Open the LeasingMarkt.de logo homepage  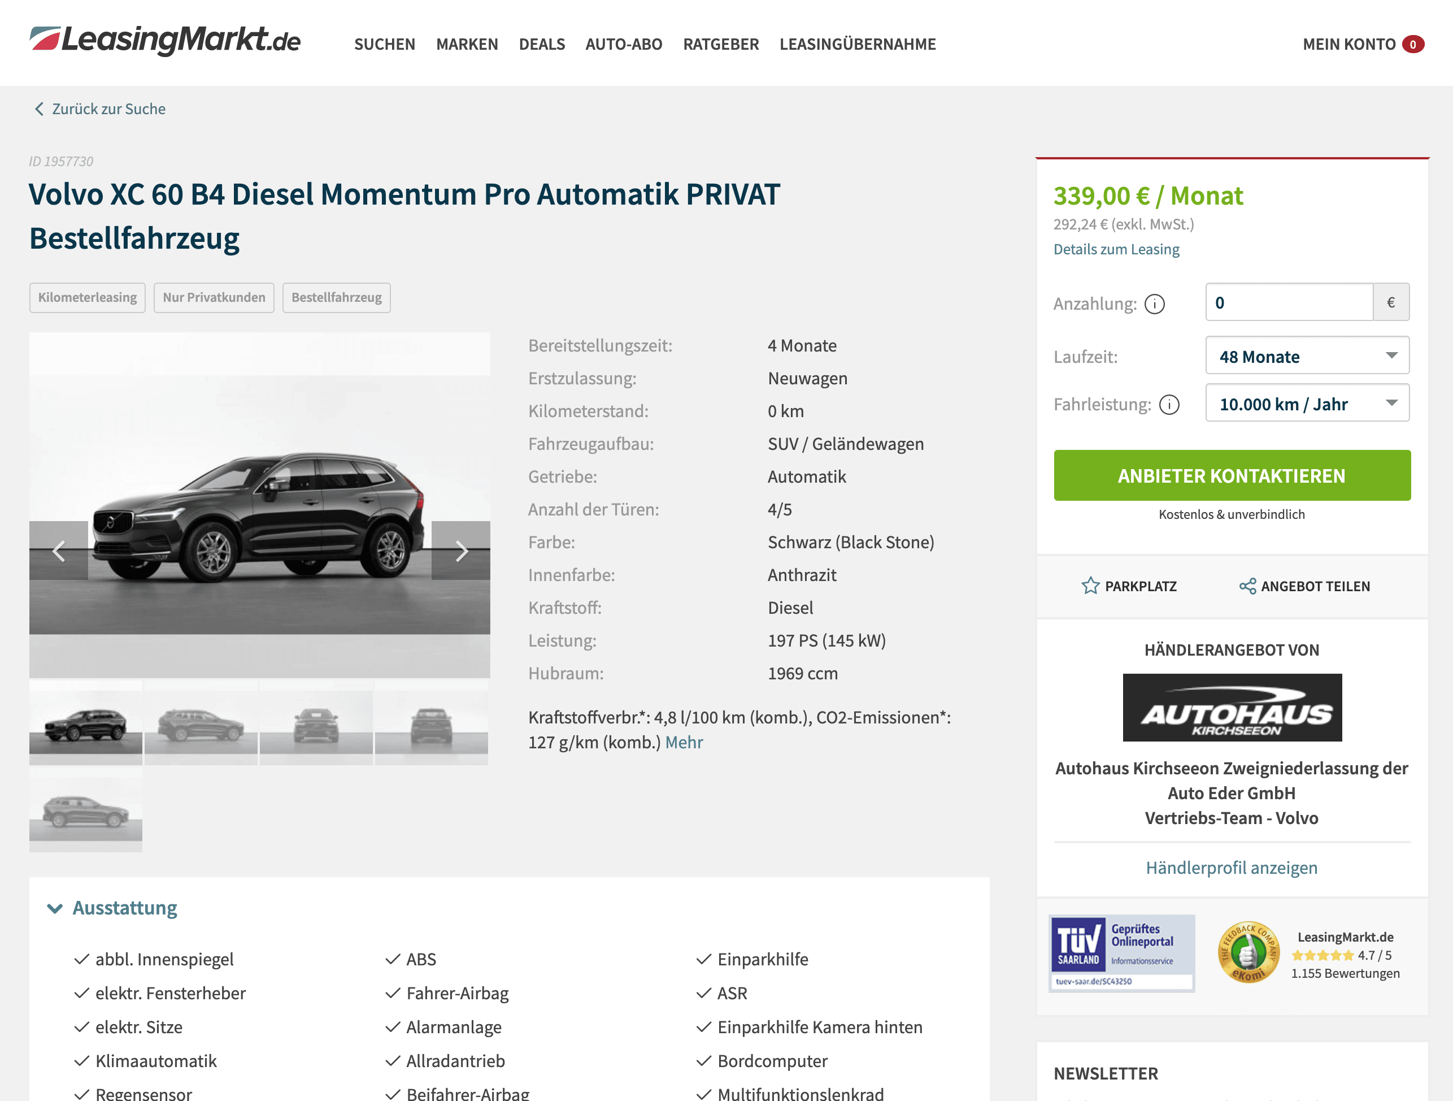pyautogui.click(x=165, y=41)
